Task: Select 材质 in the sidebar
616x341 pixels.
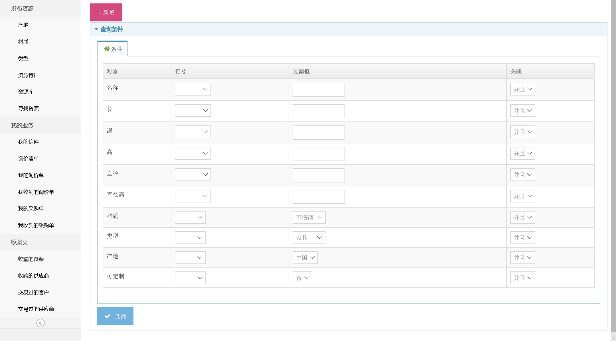Action: tap(40, 42)
